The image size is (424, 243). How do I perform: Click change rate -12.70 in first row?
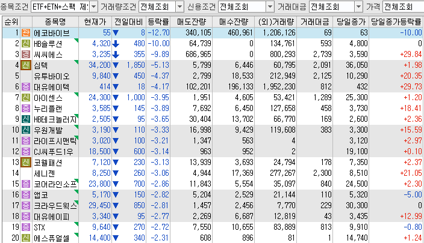159,33
